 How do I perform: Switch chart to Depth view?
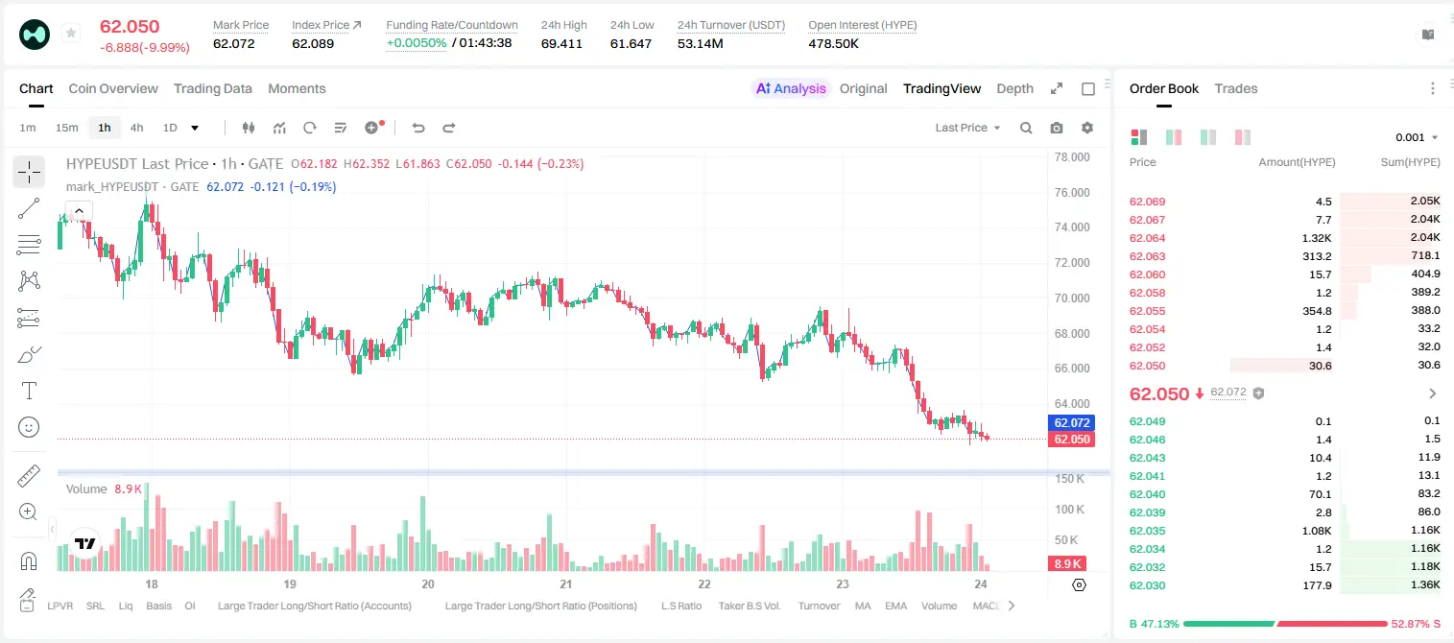(x=1014, y=88)
